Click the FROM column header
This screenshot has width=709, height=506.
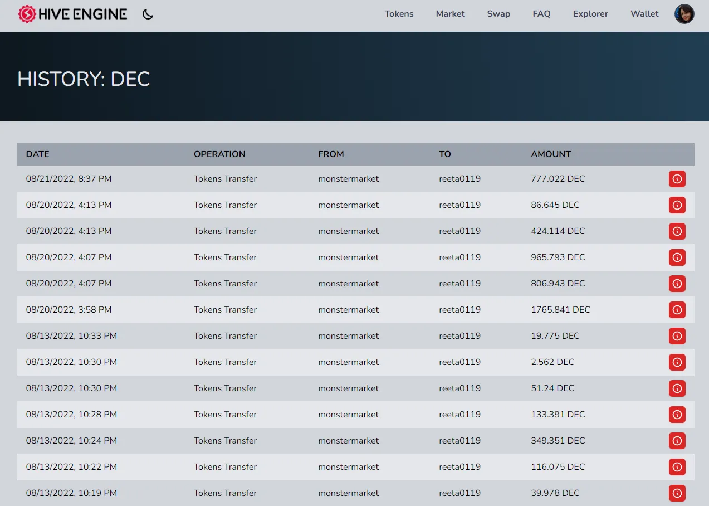click(331, 154)
